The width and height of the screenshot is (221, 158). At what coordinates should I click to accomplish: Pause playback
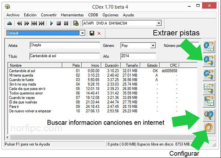pyautogui.click(x=66, y=24)
